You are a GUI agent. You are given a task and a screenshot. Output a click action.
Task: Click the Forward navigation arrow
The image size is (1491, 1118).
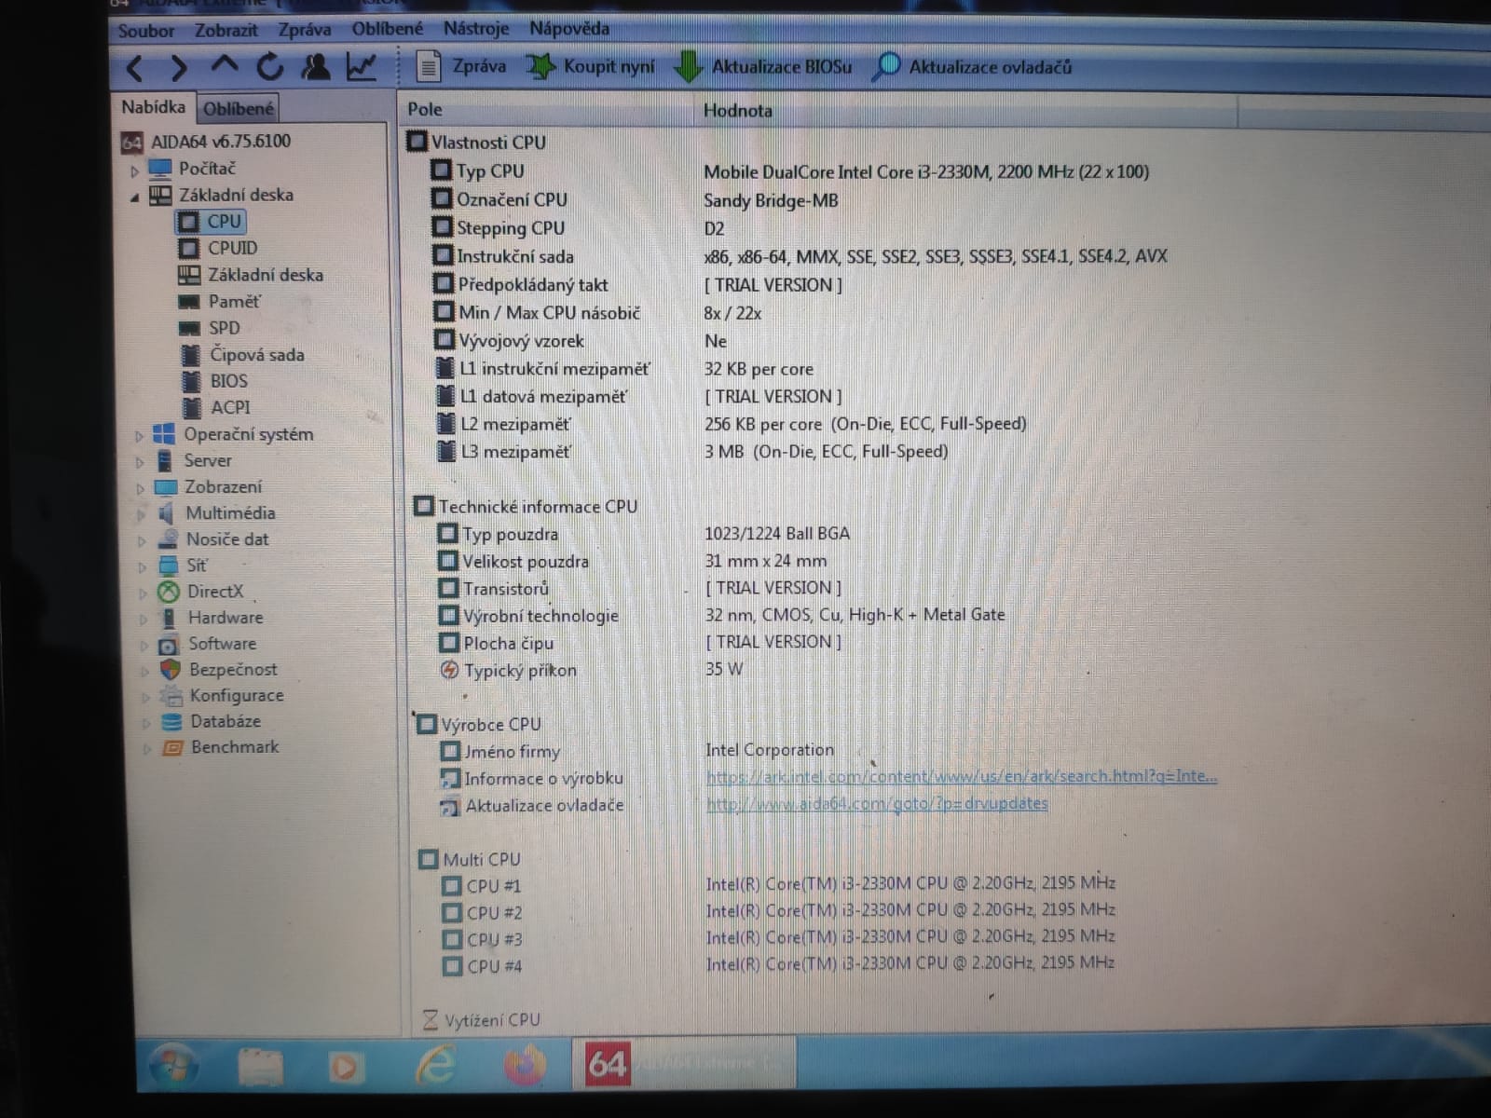click(x=179, y=68)
